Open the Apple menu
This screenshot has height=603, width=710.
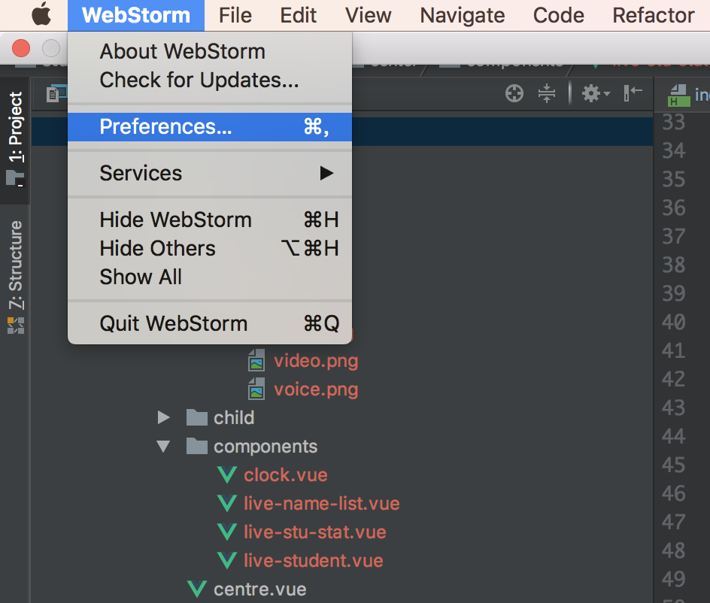point(41,15)
